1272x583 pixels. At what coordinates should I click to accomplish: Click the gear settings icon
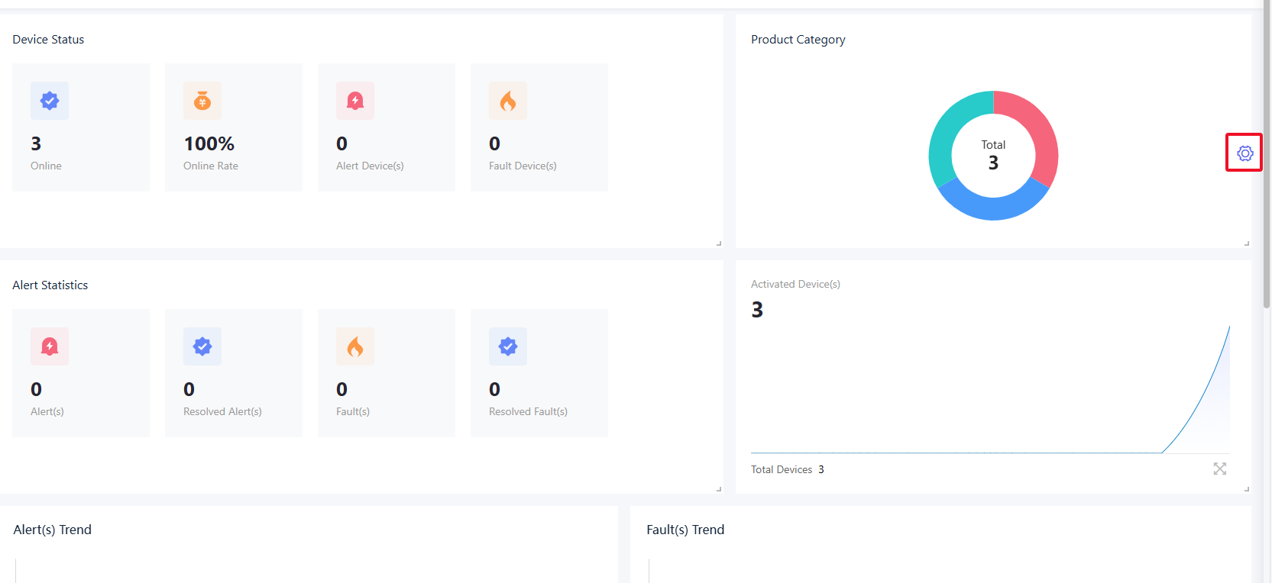coord(1244,153)
